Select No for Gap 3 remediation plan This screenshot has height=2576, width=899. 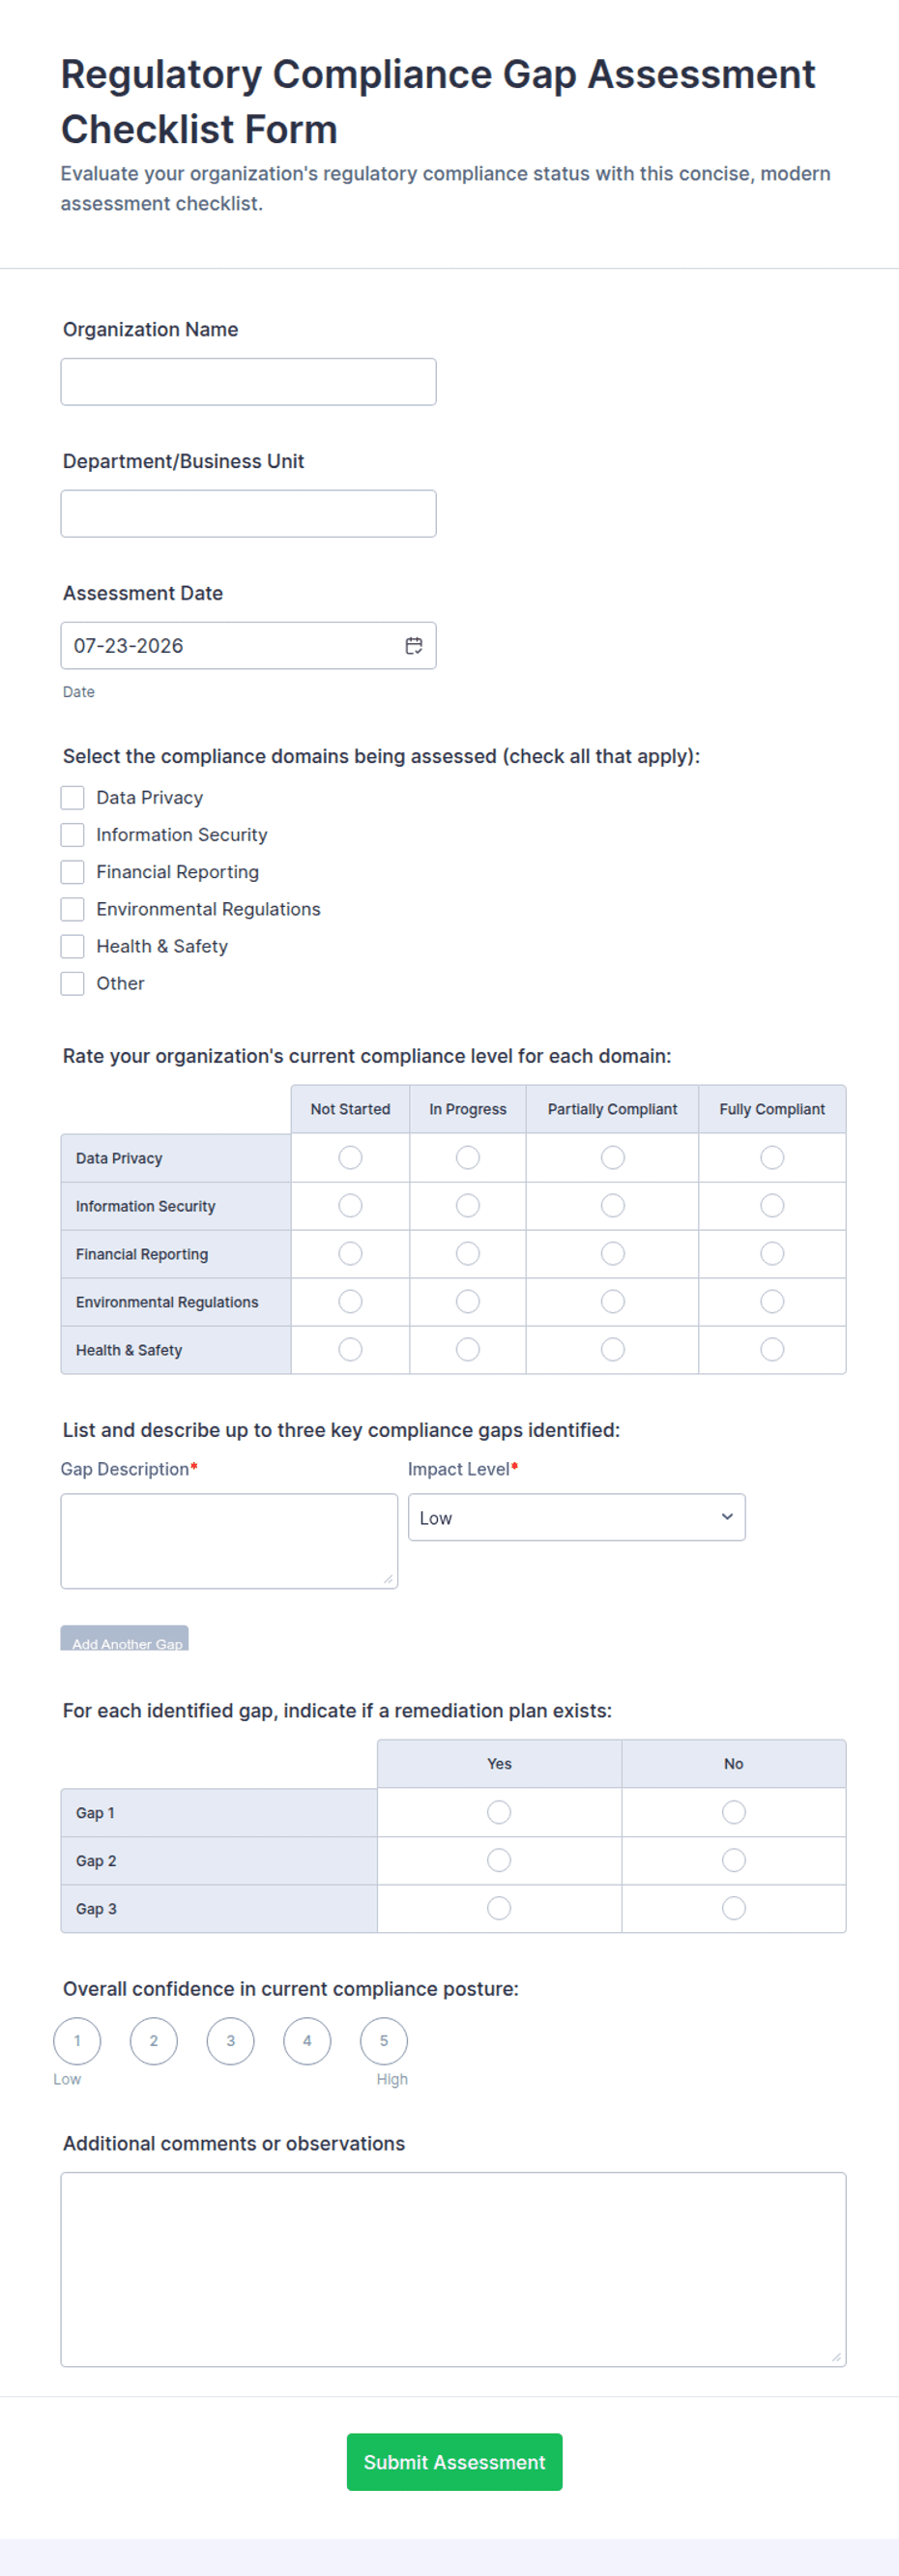pos(733,1908)
